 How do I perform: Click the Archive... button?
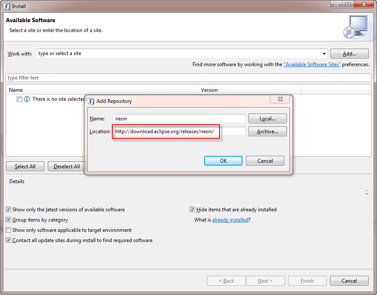[267, 131]
